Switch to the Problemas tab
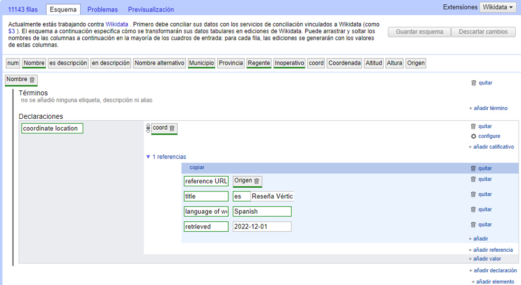521x285 pixels. click(x=103, y=9)
